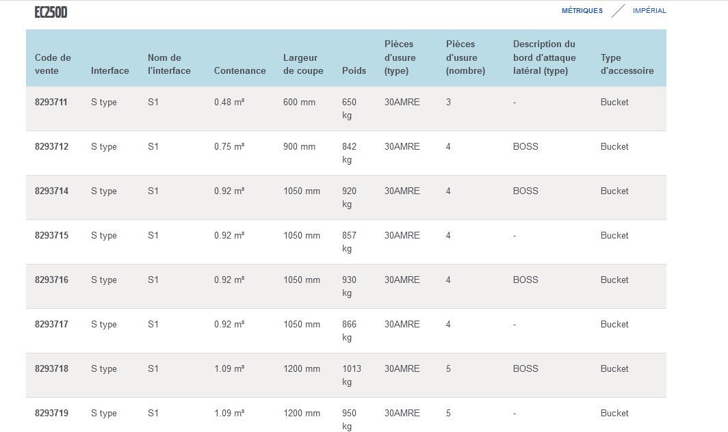Select sales code 8293712
Image resolution: width=728 pixels, height=432 pixels.
pos(51,147)
